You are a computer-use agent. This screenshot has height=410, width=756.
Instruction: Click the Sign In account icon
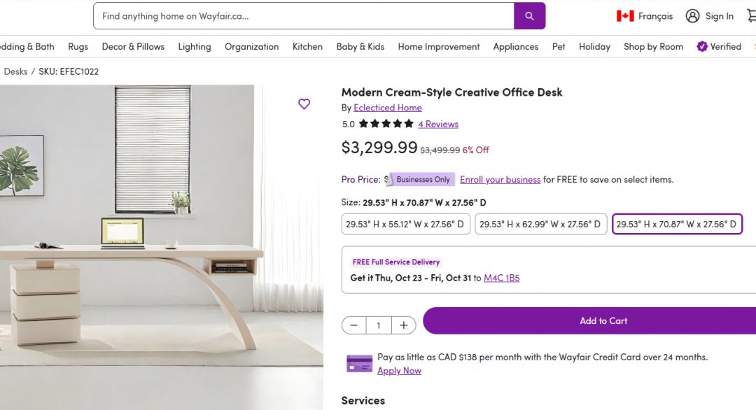tap(692, 16)
